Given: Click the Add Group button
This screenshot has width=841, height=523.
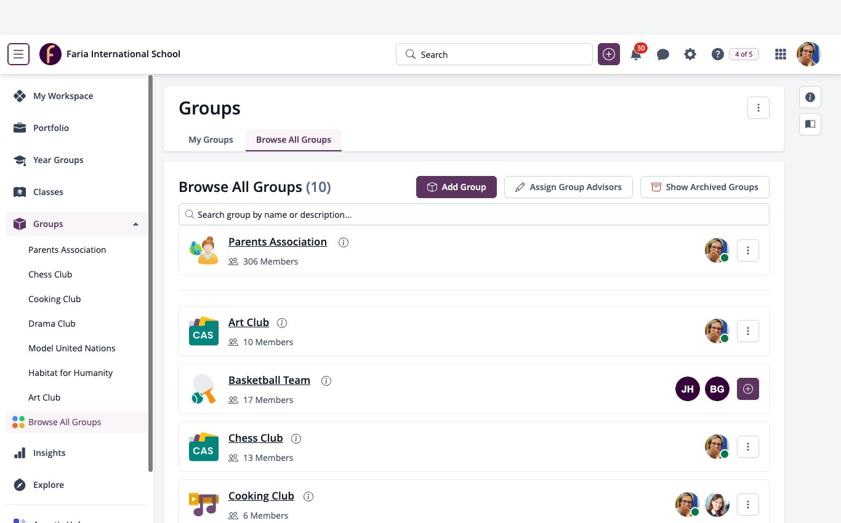Looking at the screenshot, I should (456, 187).
